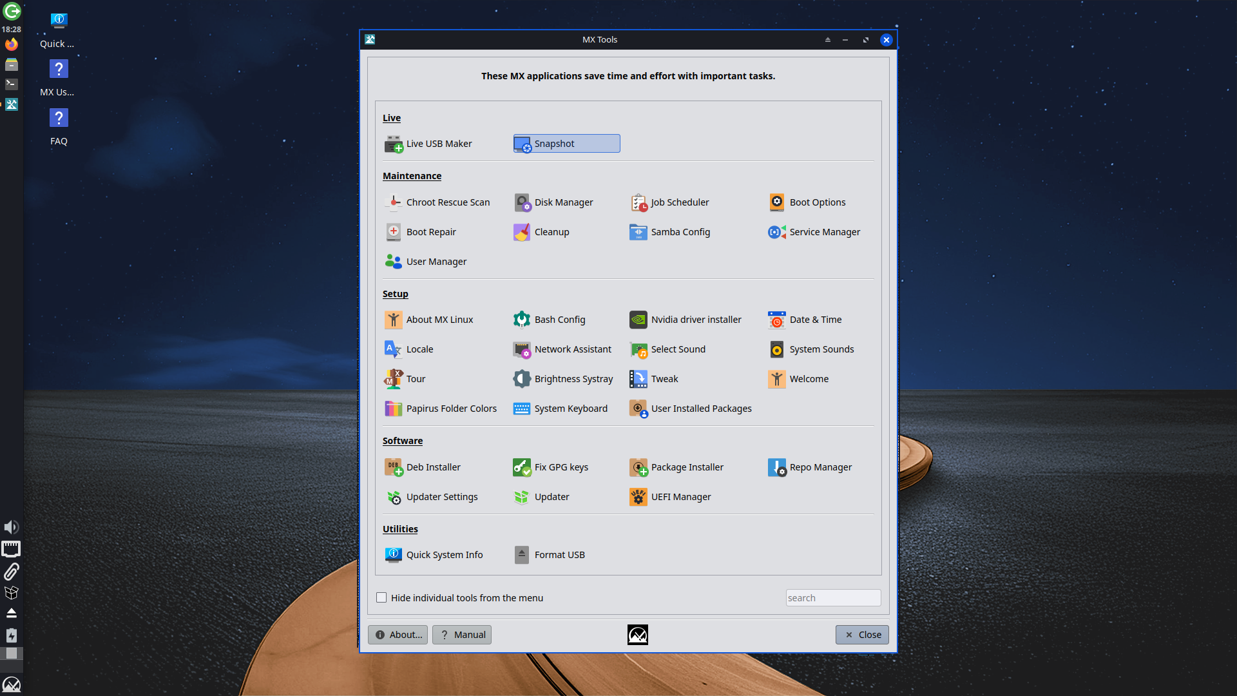
Task: Open Chroot Rescue Scan
Action: click(x=437, y=202)
